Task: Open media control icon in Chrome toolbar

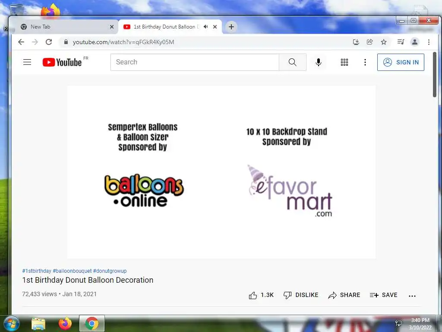Action: click(x=401, y=42)
